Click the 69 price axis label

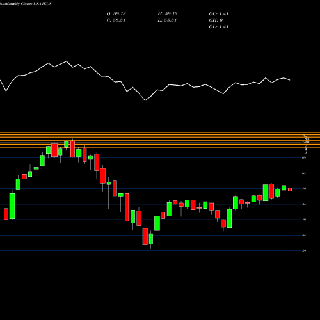[x=304, y=157]
